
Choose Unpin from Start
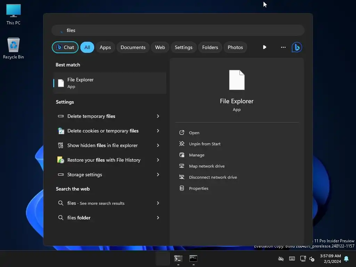point(204,144)
